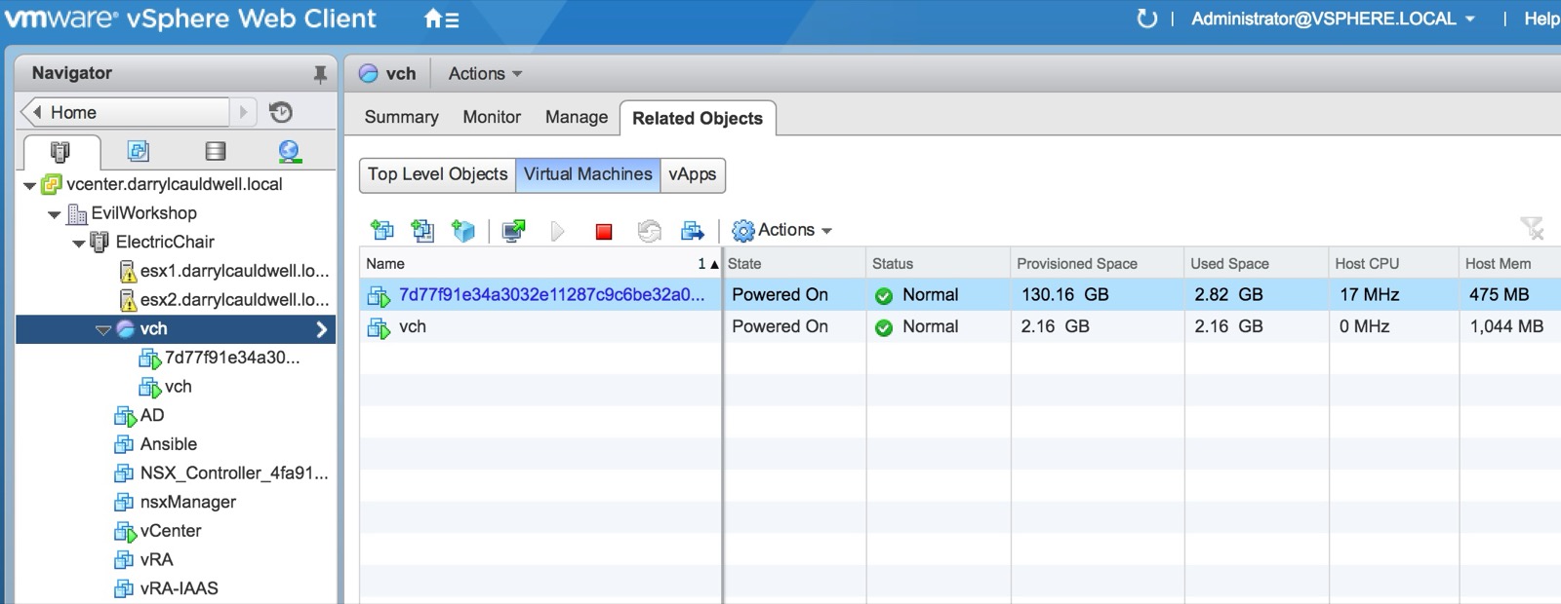1561x604 pixels.
Task: Click the Migrate VM icon
Action: click(692, 231)
